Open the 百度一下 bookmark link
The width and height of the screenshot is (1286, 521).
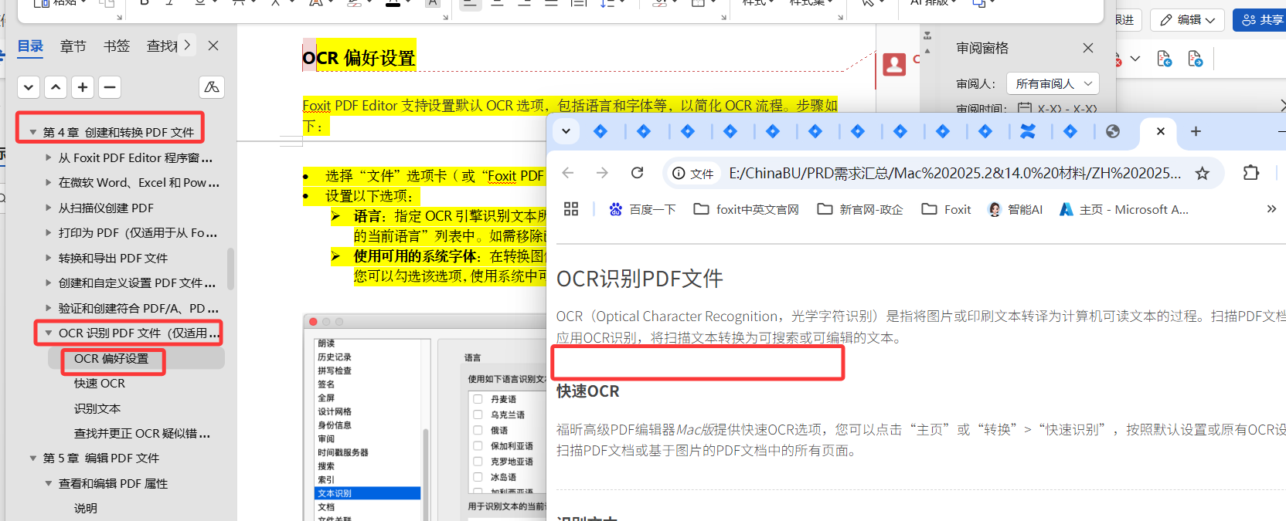[643, 209]
